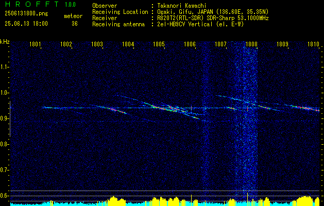Click the 1805 time marker
324x206 pixels.
pyautogui.click(x=159, y=44)
